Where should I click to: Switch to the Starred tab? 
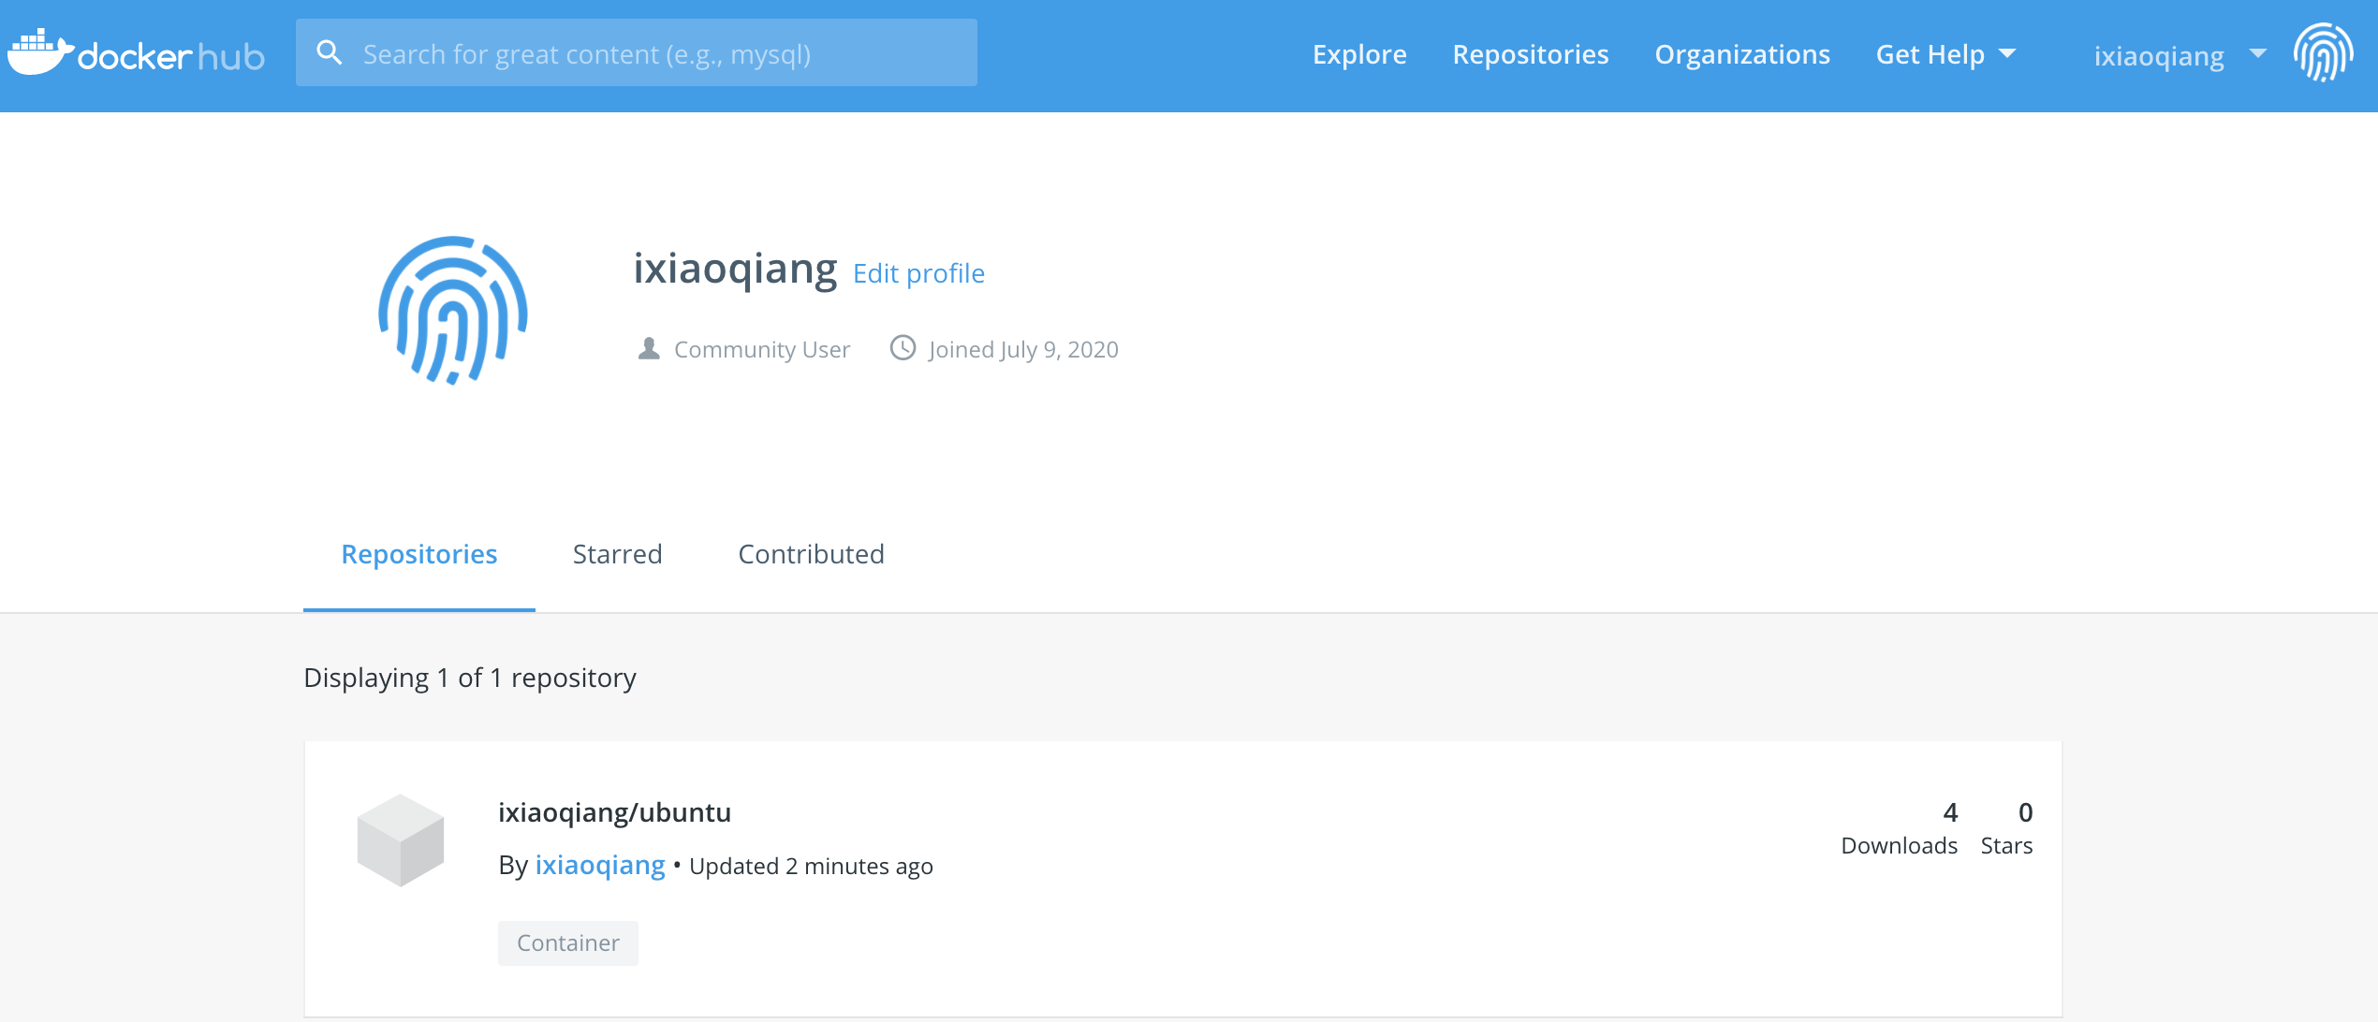pyautogui.click(x=617, y=553)
